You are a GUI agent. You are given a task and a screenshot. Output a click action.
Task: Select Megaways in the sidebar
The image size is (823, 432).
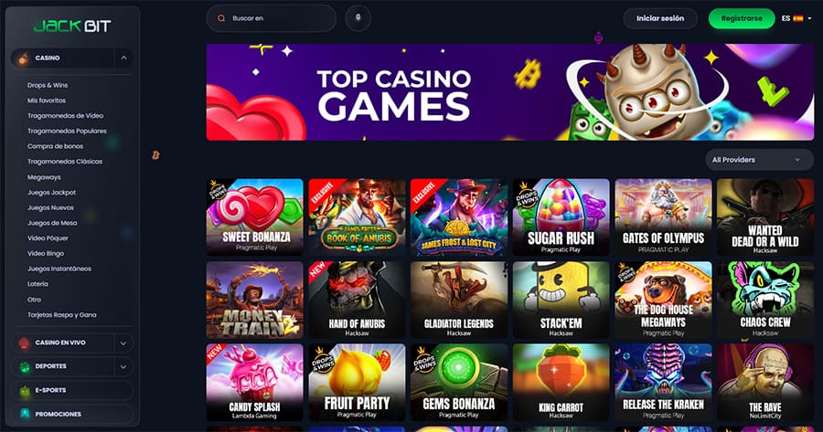[44, 177]
